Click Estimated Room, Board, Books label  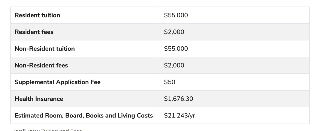tap(84, 115)
